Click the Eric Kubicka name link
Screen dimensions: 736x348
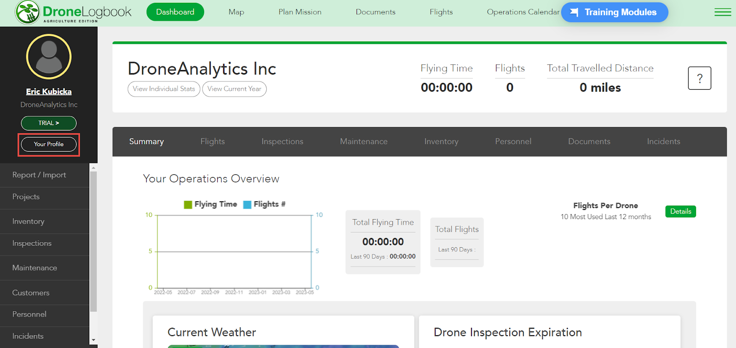click(49, 92)
